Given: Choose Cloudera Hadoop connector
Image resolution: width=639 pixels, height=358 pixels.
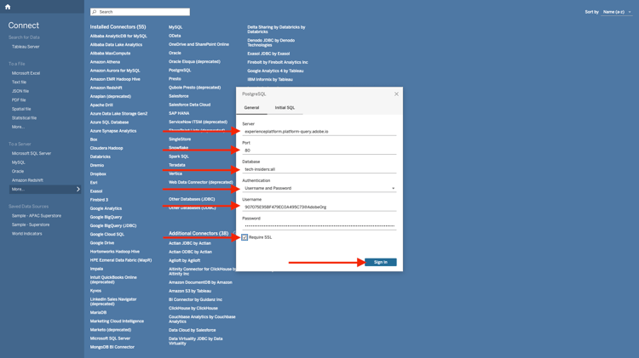Looking at the screenshot, I should point(106,148).
